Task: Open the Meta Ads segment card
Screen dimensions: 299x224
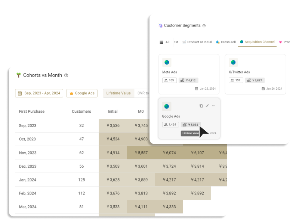Action: 189,74
